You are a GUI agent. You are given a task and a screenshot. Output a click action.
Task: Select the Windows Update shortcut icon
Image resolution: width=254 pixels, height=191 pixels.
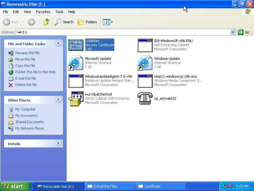[145, 63]
